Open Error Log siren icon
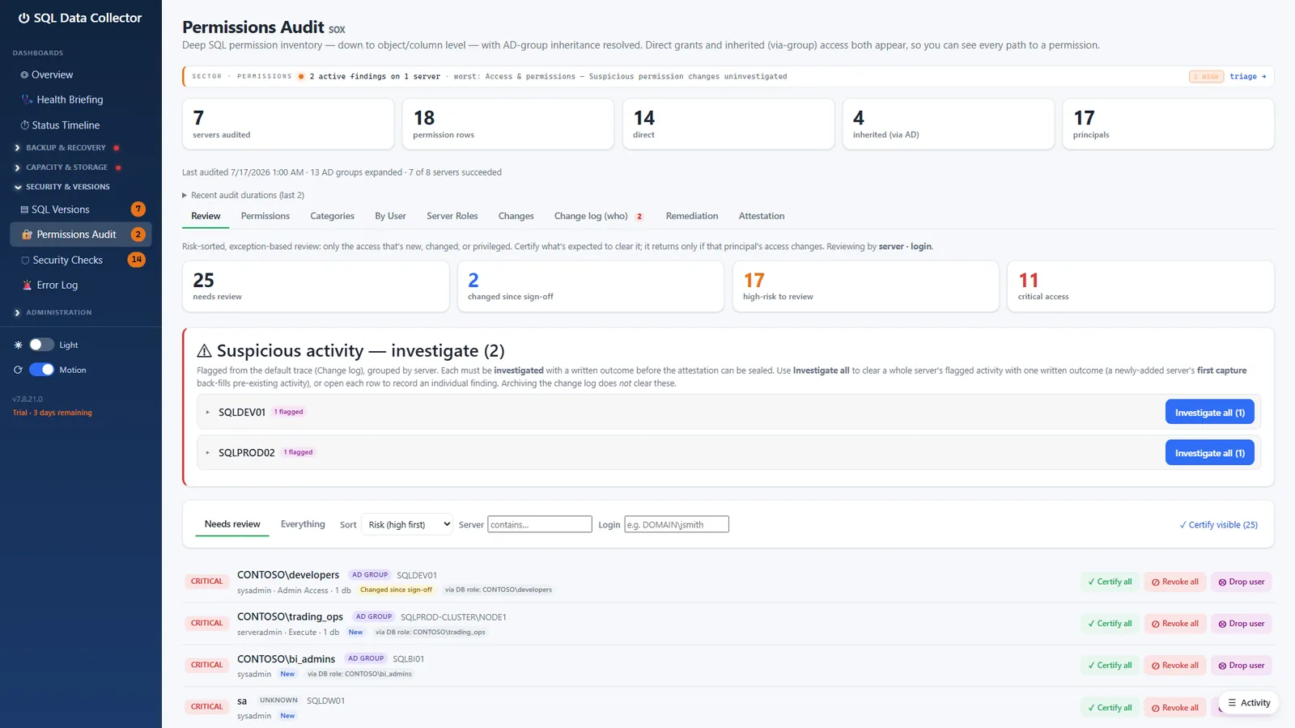 click(x=28, y=286)
